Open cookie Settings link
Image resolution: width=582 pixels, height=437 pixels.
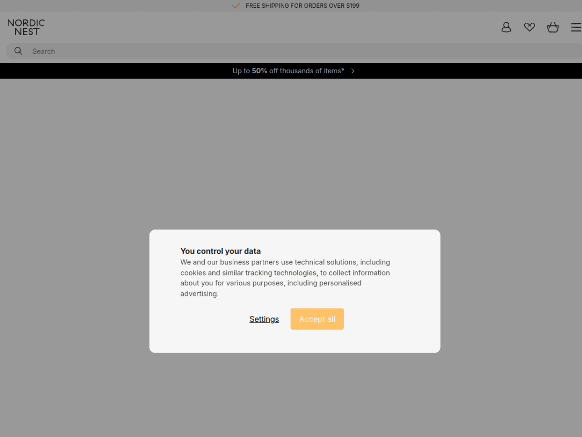(x=264, y=319)
